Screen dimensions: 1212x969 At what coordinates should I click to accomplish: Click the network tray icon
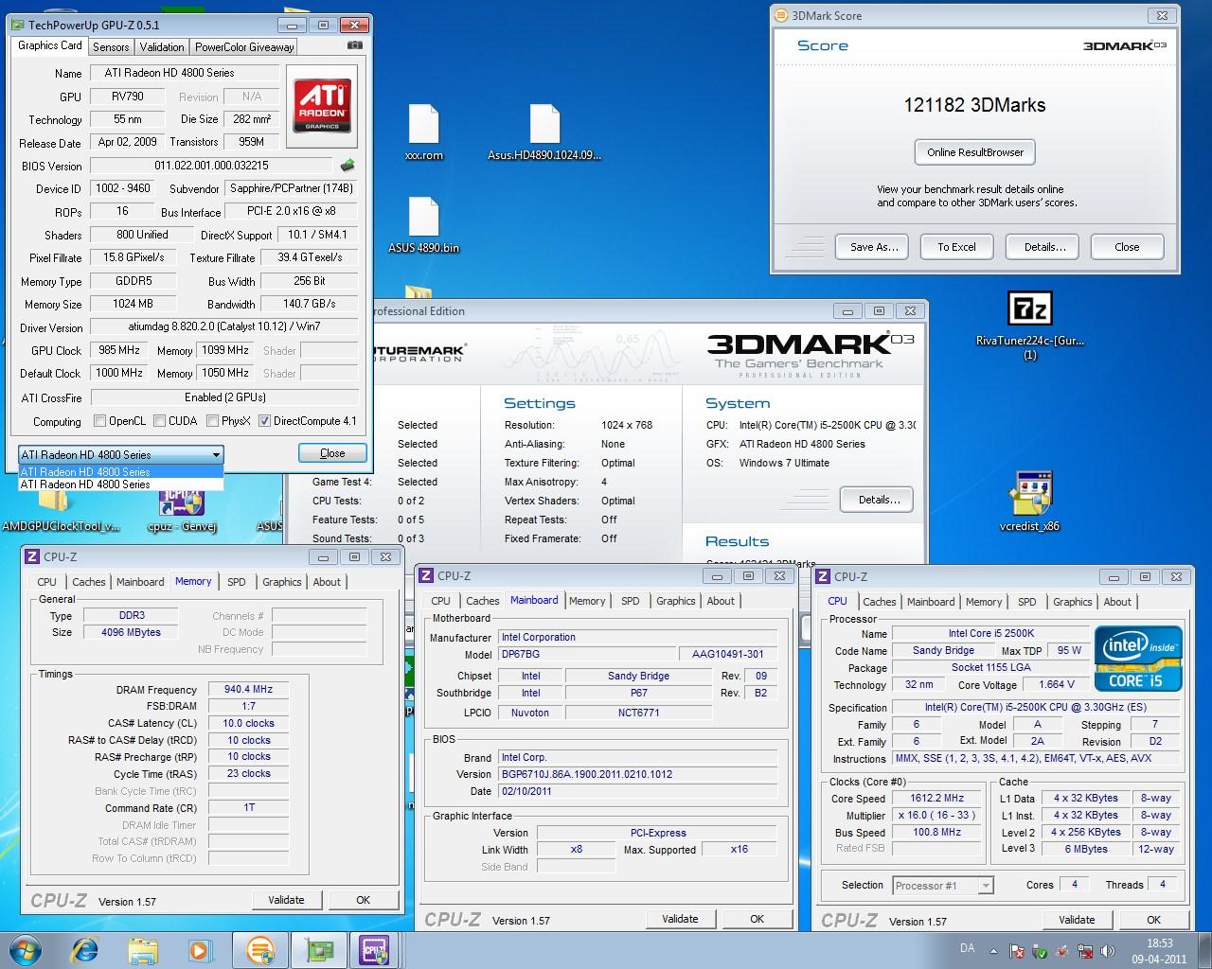pyautogui.click(x=1085, y=950)
